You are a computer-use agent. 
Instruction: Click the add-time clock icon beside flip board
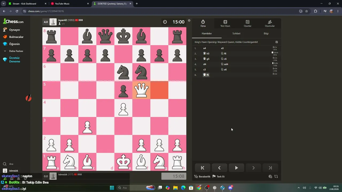point(270,177)
